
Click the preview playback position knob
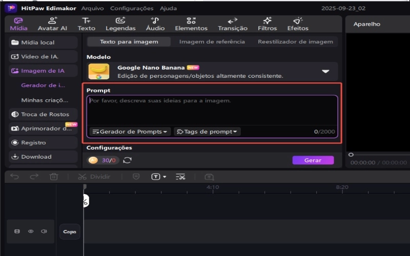351,155
